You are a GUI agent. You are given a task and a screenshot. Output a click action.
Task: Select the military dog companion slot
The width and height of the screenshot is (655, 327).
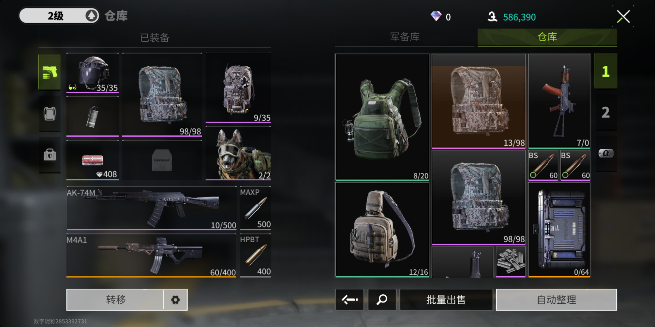pyautogui.click(x=238, y=154)
